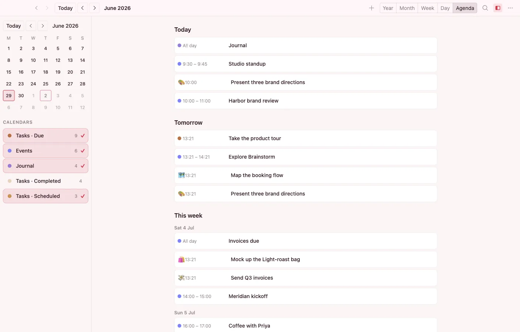Go to next period in top toolbar
The image size is (520, 332).
coord(95,8)
